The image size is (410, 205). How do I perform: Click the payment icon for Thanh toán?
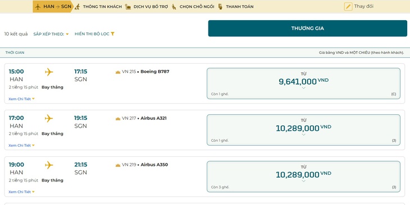(x=220, y=7)
